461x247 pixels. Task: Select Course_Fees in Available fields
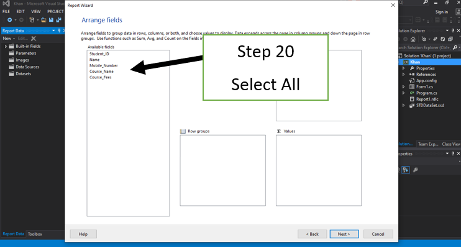pos(100,77)
